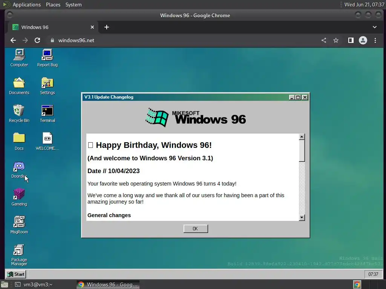The image size is (386, 289).
Task: Click the show desktop icon in bottom panel
Action: coord(4,284)
